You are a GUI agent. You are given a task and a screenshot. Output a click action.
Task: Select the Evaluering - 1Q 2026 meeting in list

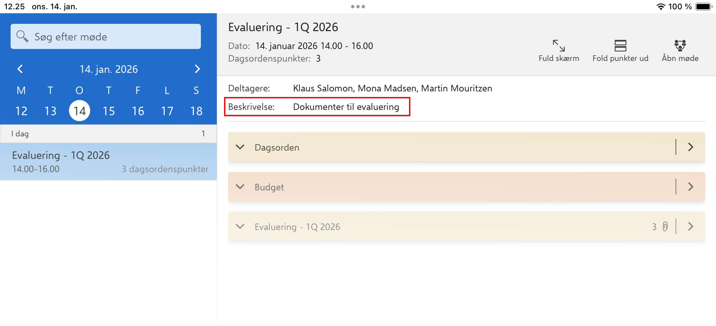(x=108, y=162)
